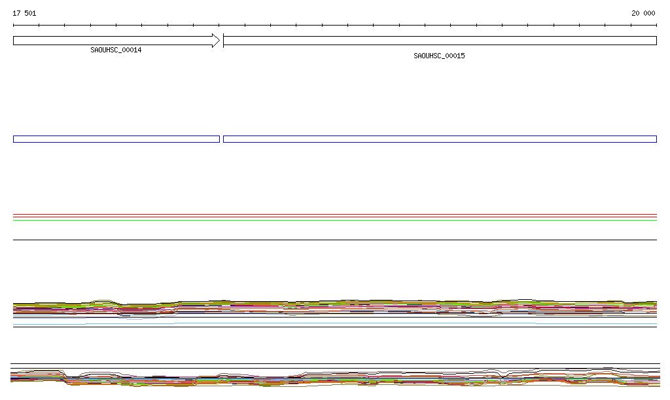
Task: Click the black line directly above the lower plot
Action: pyautogui.click(x=335, y=364)
